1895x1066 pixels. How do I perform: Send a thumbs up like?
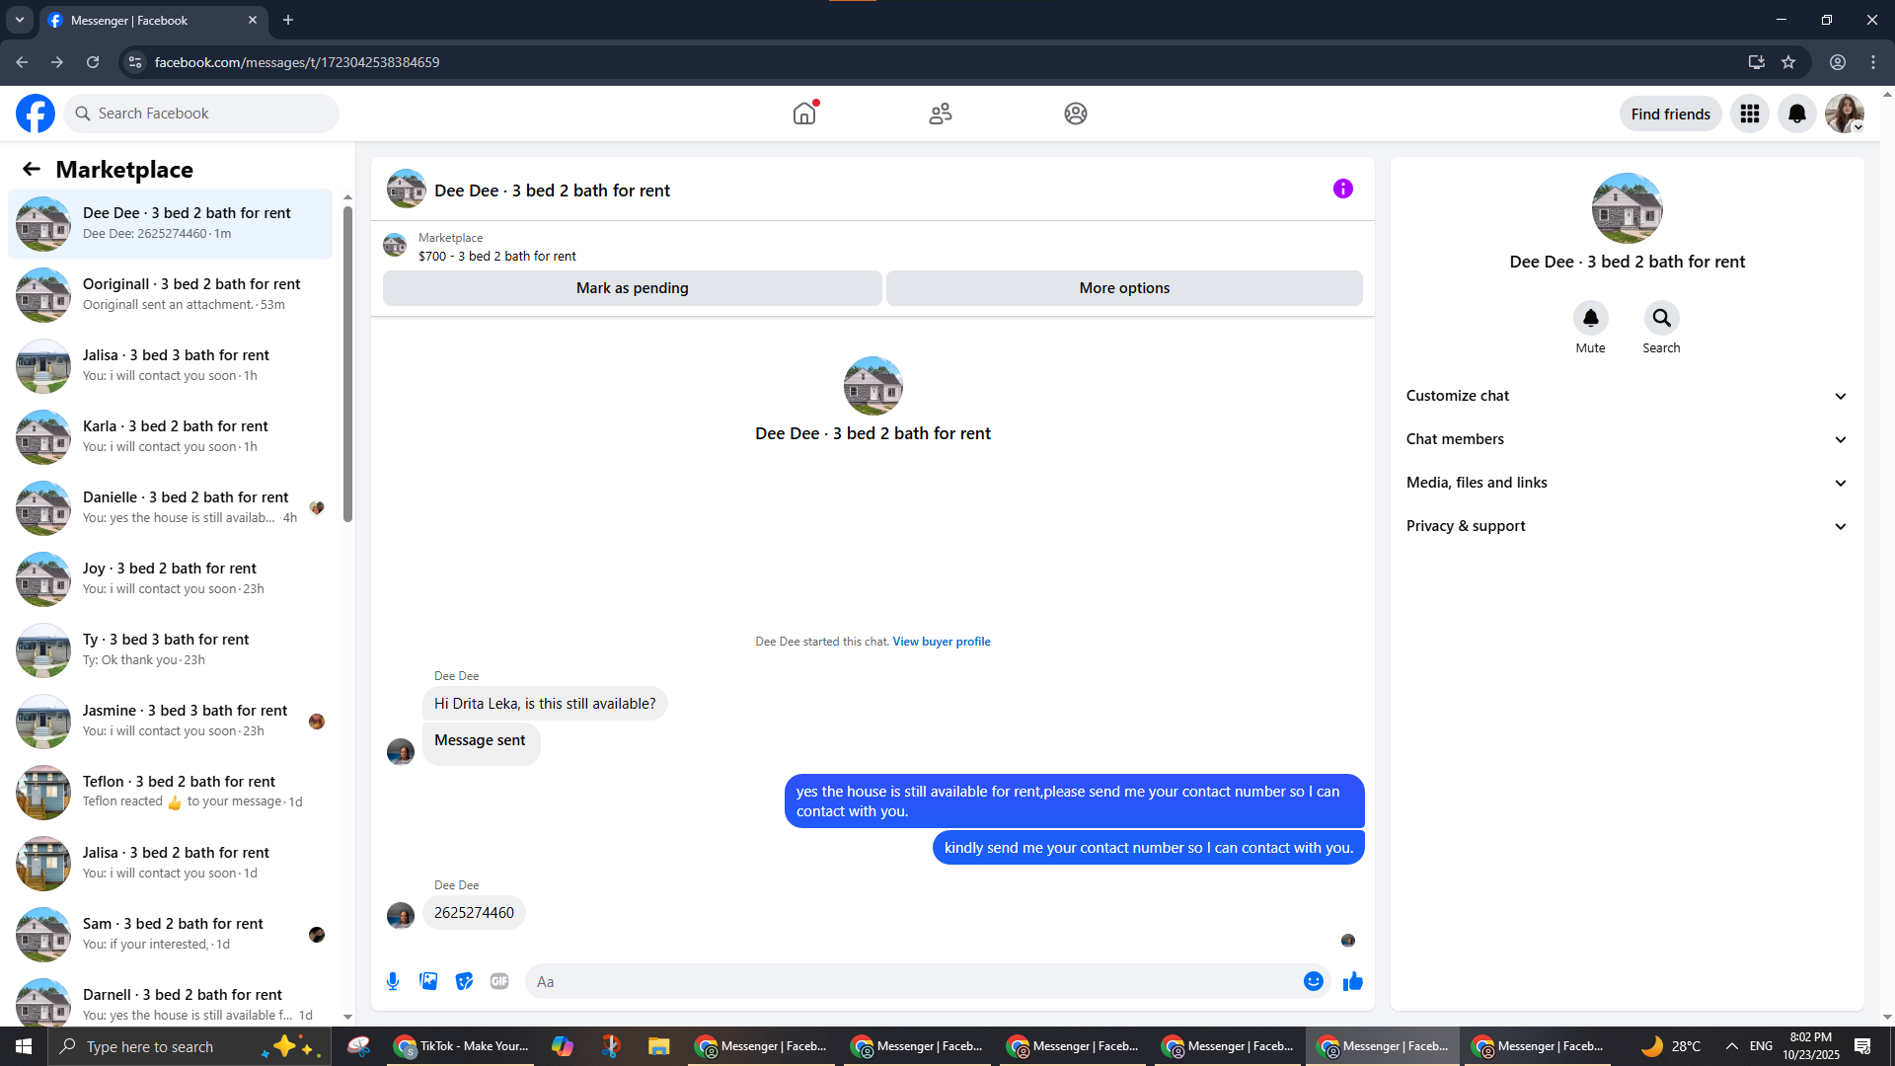pos(1353,981)
